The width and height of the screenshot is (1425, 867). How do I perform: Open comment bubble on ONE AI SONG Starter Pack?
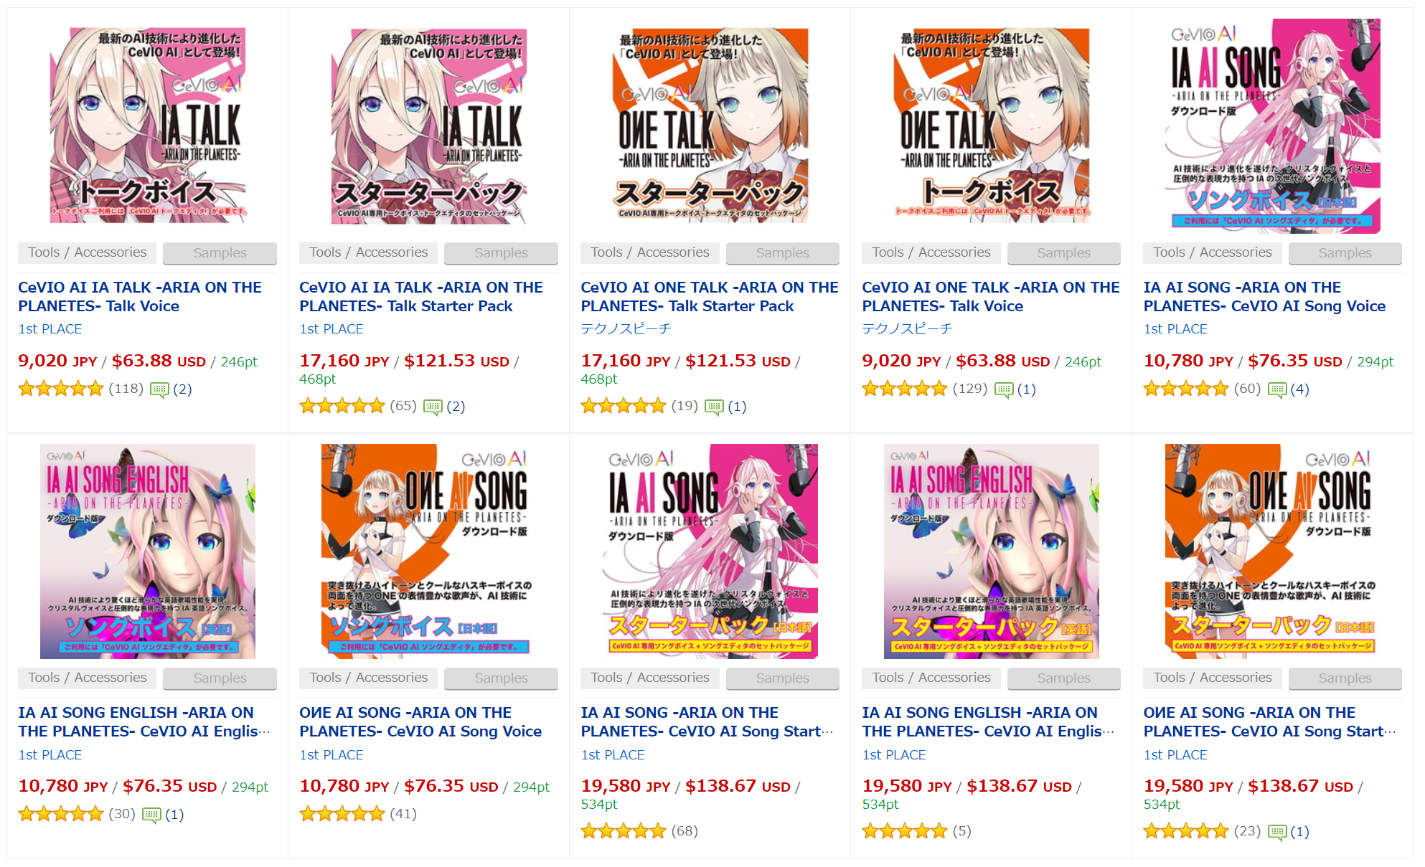point(1277,832)
